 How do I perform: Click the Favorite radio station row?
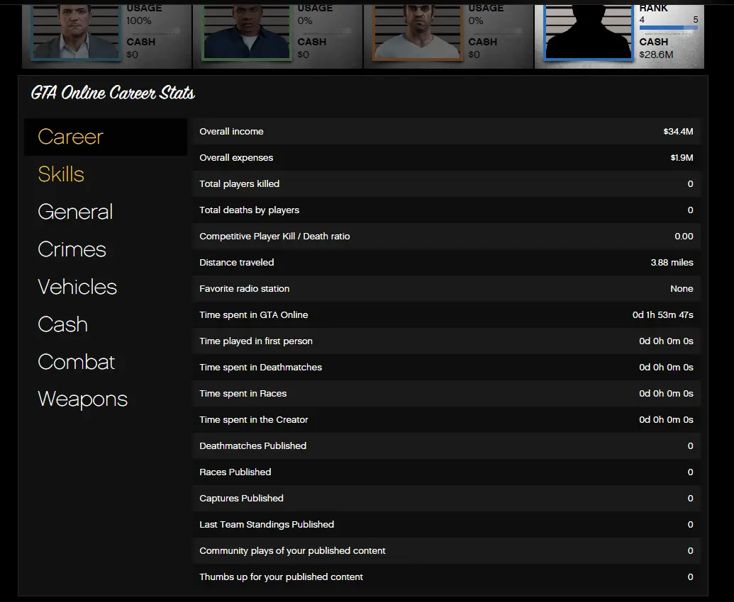(x=447, y=288)
